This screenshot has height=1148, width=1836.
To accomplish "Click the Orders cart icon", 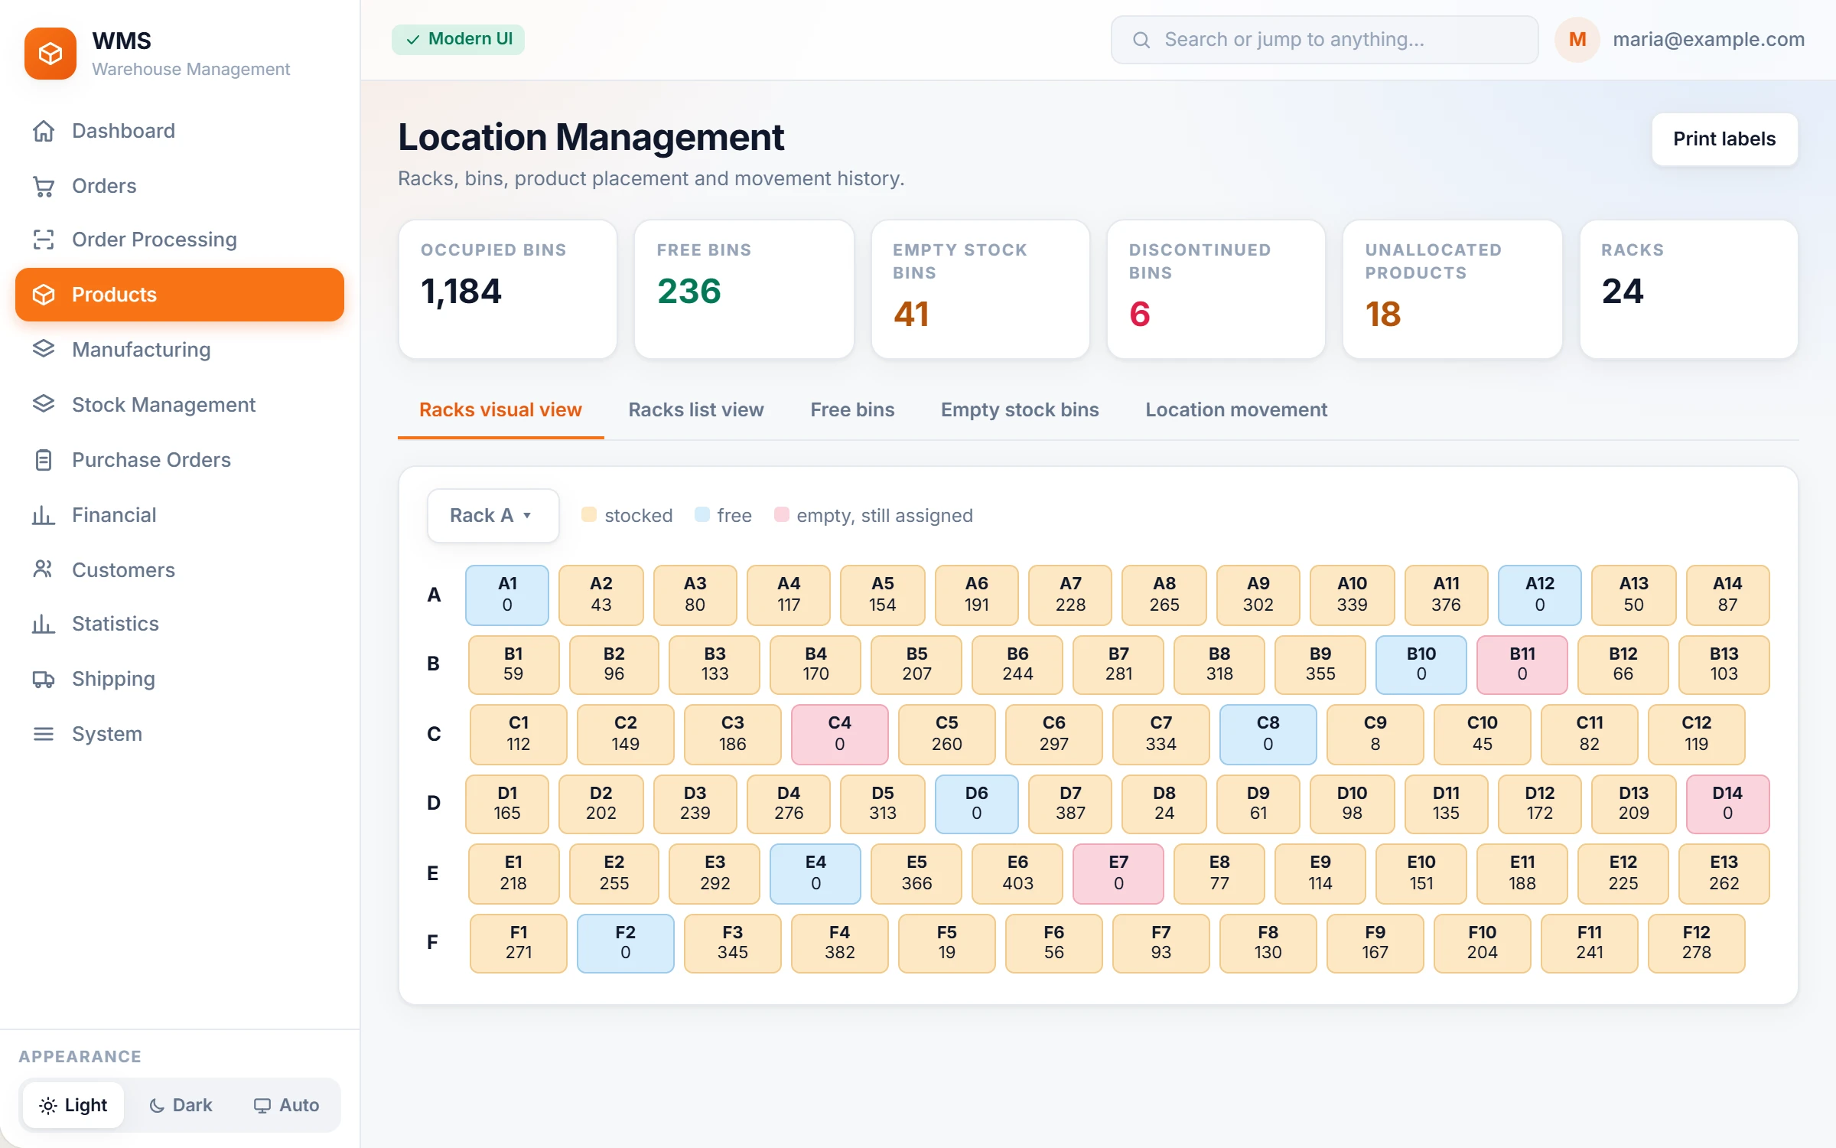I will (44, 186).
